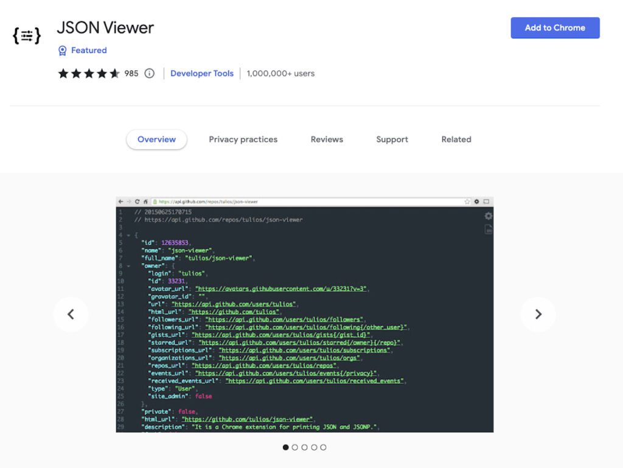Select second carousel dot
The image size is (623, 468).
(295, 447)
